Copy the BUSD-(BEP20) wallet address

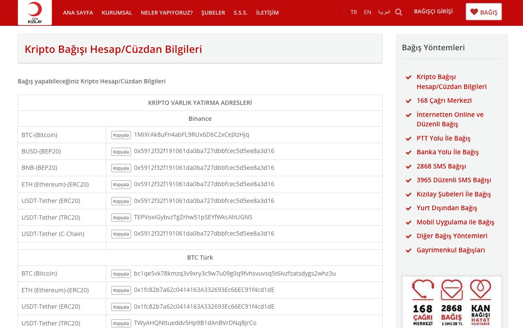121,152
